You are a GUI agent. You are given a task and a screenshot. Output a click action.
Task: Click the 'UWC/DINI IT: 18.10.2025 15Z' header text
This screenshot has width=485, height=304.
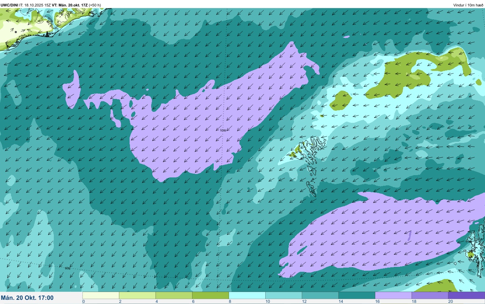(25, 5)
